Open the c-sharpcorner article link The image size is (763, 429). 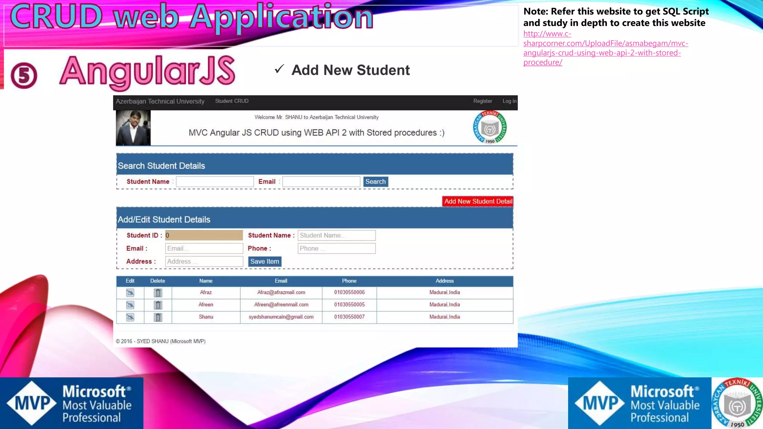(605, 48)
